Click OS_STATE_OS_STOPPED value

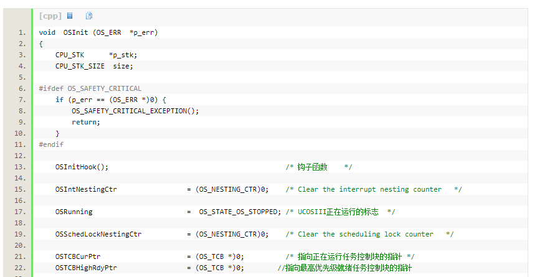(238, 212)
